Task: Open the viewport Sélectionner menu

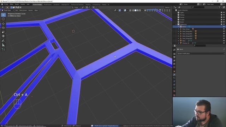Action: tap(23, 10)
